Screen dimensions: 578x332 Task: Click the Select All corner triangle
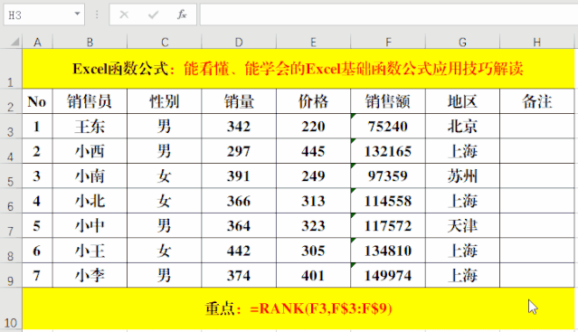point(14,42)
